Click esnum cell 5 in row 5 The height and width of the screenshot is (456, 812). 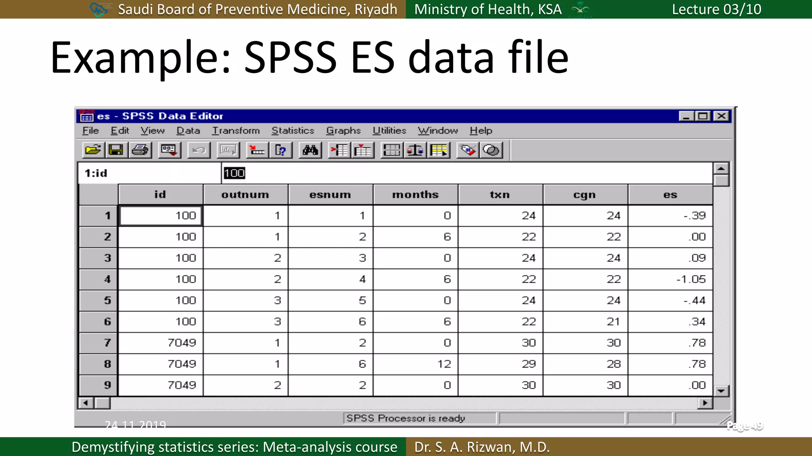coord(330,300)
